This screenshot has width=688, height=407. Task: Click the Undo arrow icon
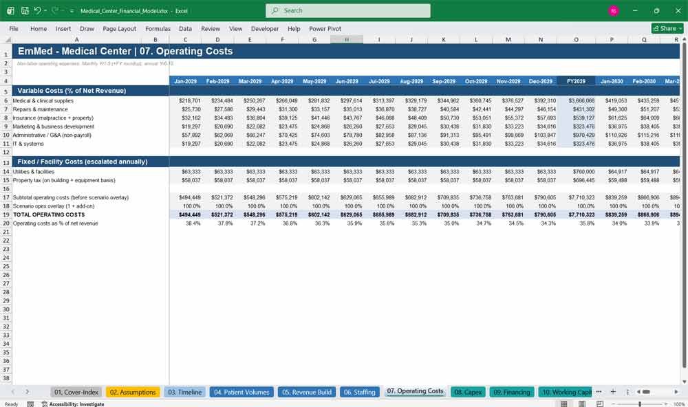38,10
